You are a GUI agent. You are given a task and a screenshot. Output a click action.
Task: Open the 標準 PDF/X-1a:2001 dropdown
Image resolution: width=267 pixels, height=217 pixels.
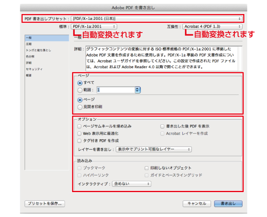(x=94, y=27)
